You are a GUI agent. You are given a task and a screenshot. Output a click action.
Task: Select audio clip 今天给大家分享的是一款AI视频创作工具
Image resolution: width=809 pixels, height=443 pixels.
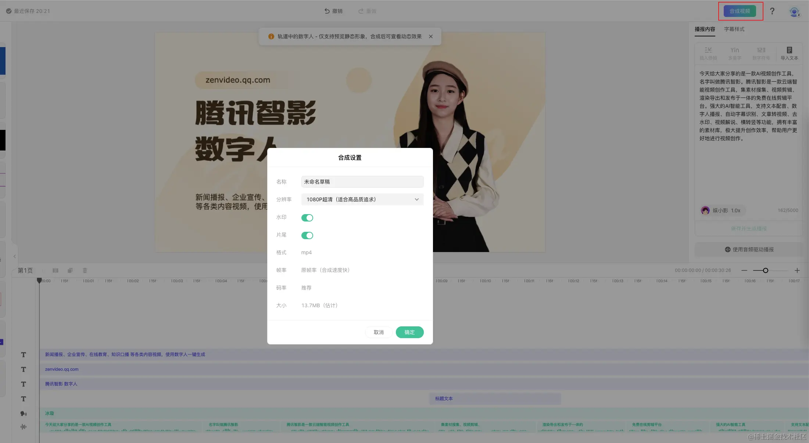click(x=121, y=427)
